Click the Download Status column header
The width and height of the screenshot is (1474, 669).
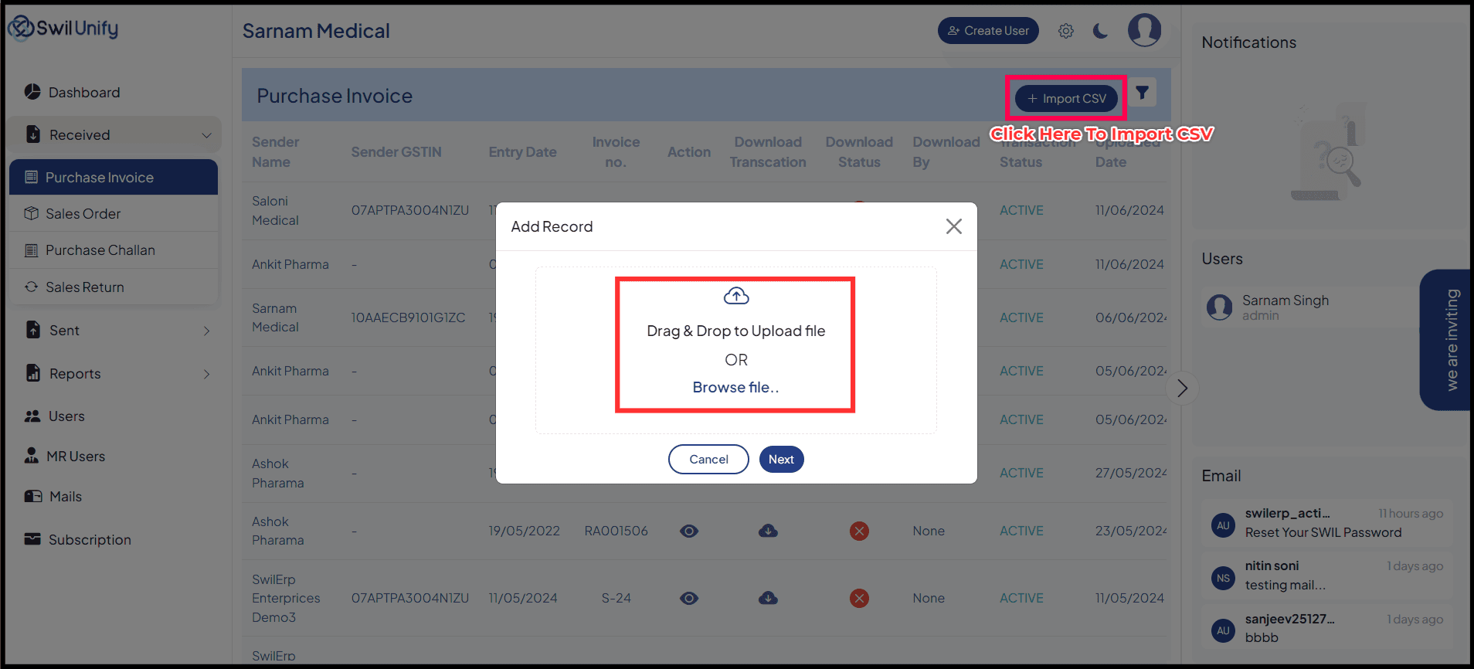click(859, 152)
